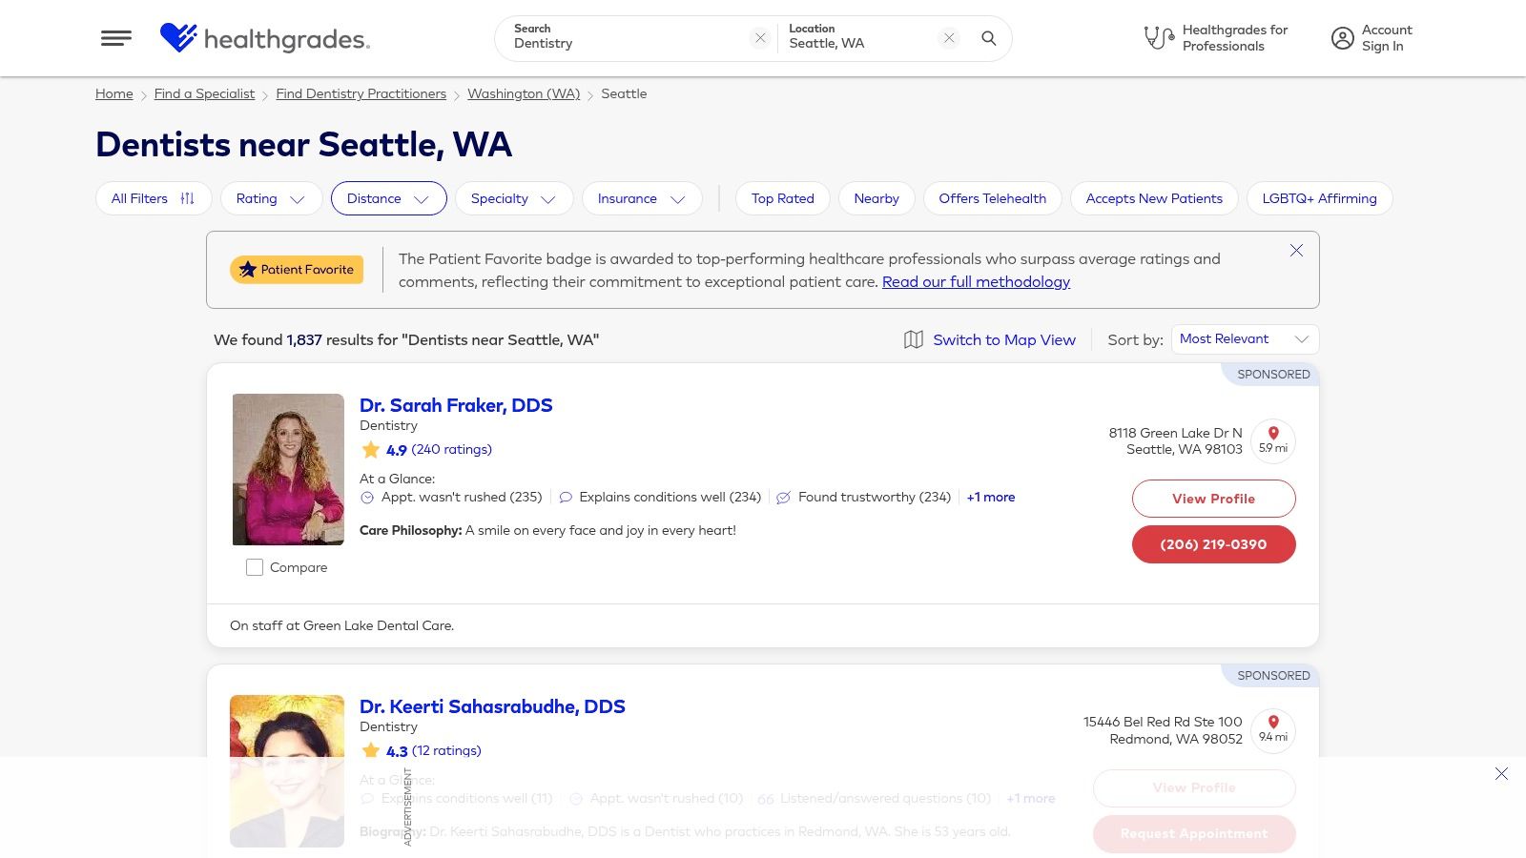The image size is (1526, 858).
Task: Click the Switch to Map View map icon
Action: 914,339
